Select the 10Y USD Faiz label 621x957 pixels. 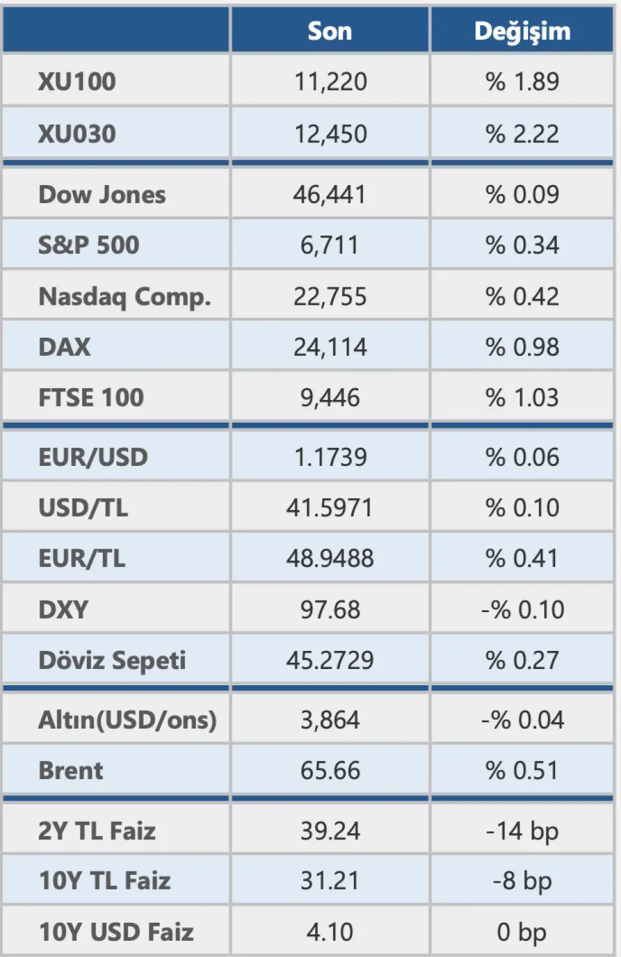click(x=116, y=932)
